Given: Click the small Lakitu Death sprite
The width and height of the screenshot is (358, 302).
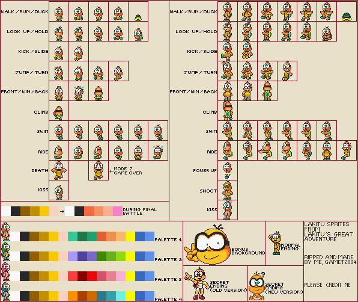Looking at the screenshot, I should pyautogui.click(x=59, y=170).
